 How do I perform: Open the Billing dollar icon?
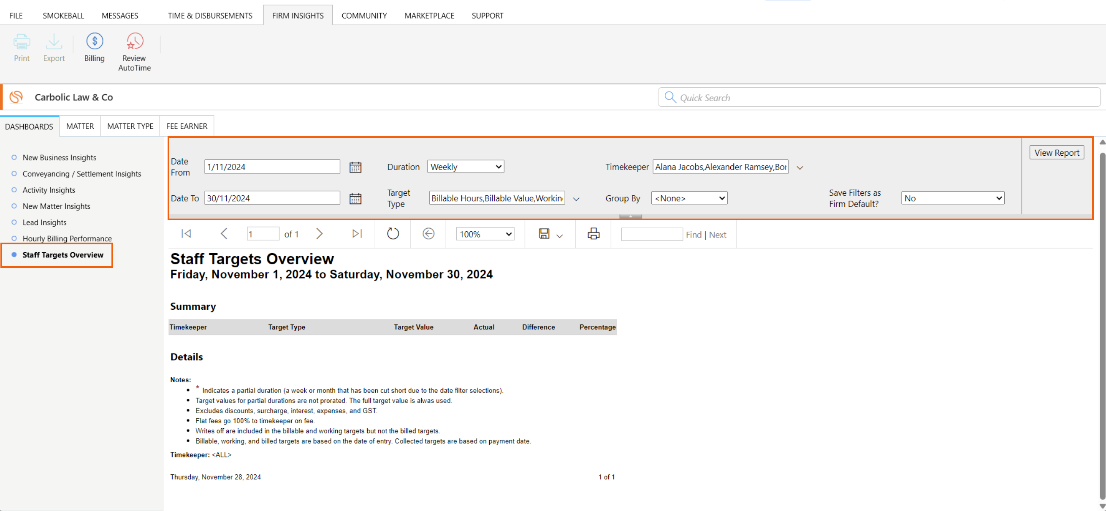95,41
